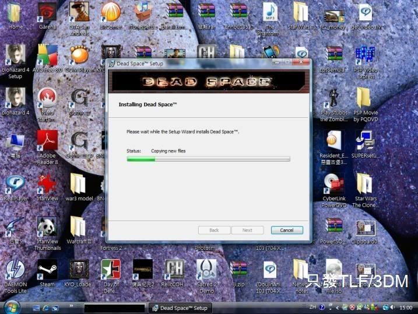Open the Sacred 2 Demo shortcut
418x314 pixels.
(206, 270)
